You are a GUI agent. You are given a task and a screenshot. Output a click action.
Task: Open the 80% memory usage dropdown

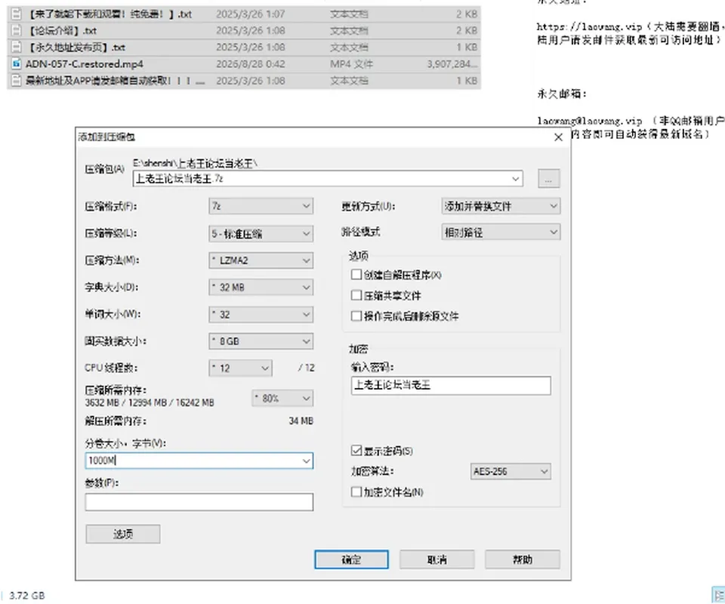(x=282, y=398)
